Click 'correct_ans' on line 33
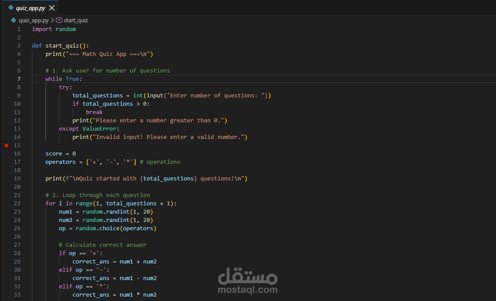This screenshot has width=496, height=301. [91, 295]
